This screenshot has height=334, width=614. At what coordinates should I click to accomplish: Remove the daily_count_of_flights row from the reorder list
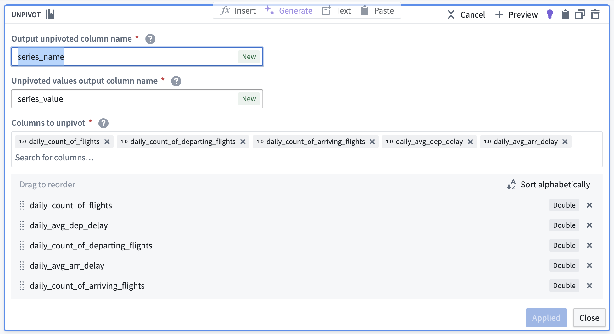point(589,205)
